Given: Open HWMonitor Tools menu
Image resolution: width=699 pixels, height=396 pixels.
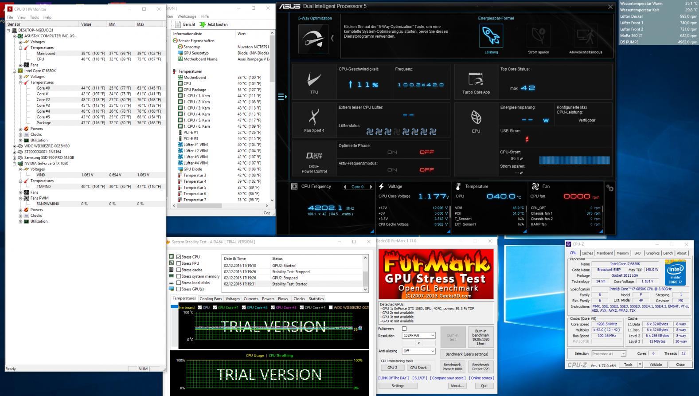Looking at the screenshot, I should coord(35,17).
